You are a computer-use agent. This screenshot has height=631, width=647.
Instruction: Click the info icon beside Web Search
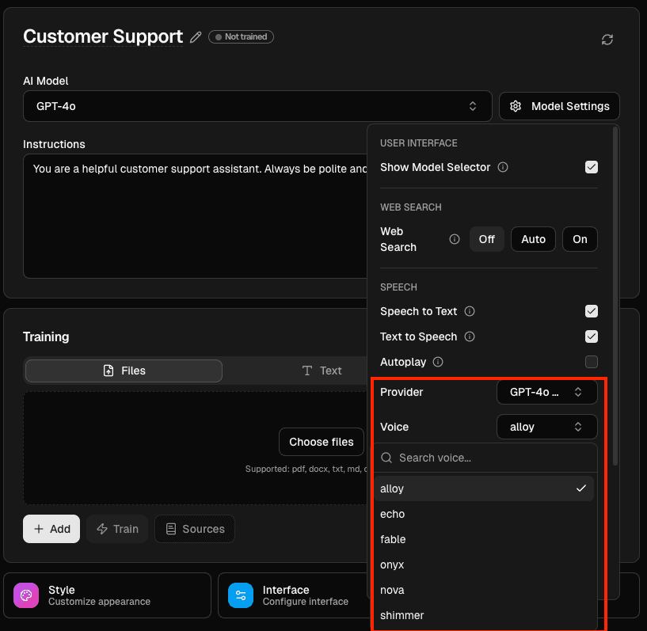454,239
